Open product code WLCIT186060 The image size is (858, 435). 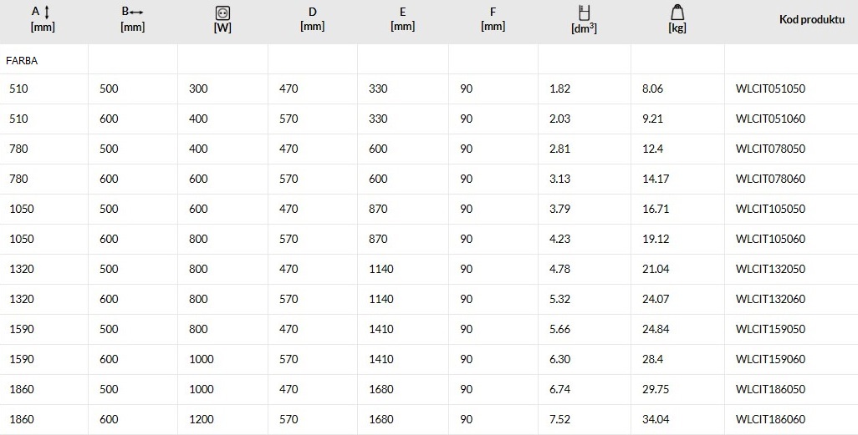[x=770, y=419]
